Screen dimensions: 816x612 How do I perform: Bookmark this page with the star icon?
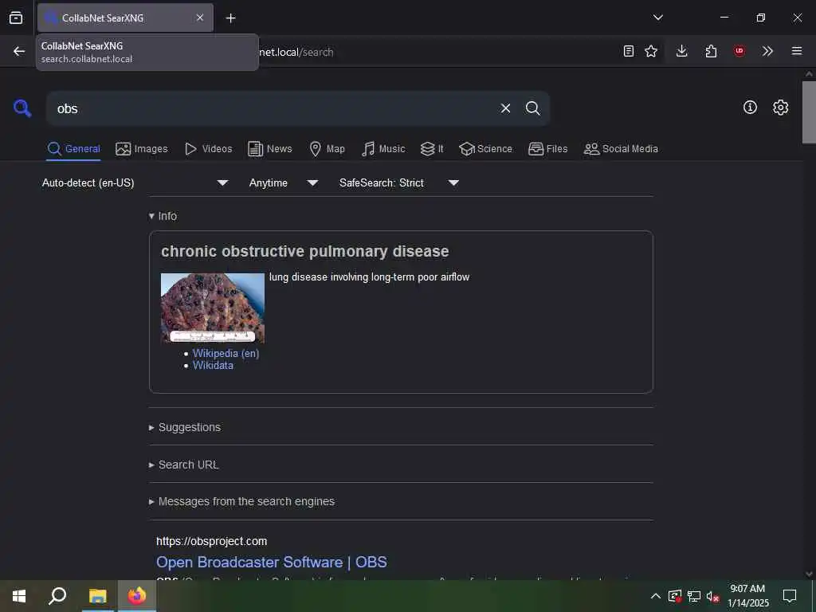click(x=651, y=51)
